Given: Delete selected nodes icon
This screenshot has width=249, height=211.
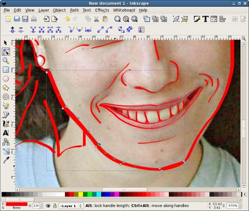Looking at the screenshot, I should pos(21,30).
